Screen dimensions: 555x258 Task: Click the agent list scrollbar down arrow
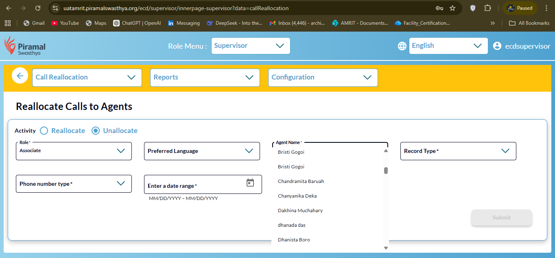(x=386, y=248)
